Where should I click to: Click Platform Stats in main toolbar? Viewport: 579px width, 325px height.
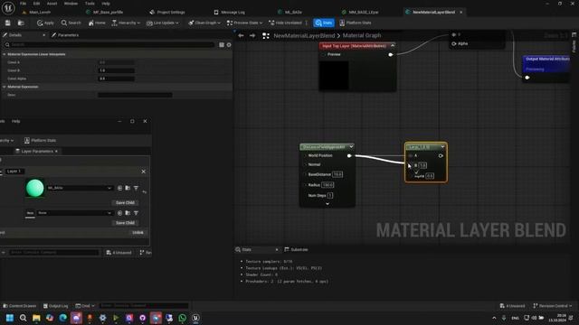(x=356, y=23)
